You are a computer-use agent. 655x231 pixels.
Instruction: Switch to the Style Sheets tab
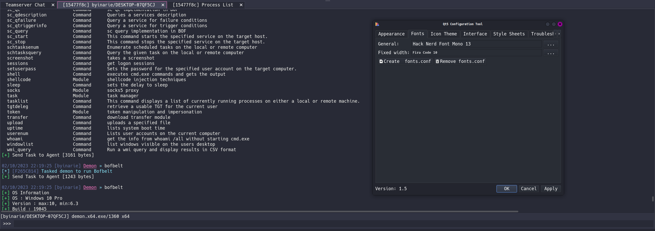[x=509, y=34]
